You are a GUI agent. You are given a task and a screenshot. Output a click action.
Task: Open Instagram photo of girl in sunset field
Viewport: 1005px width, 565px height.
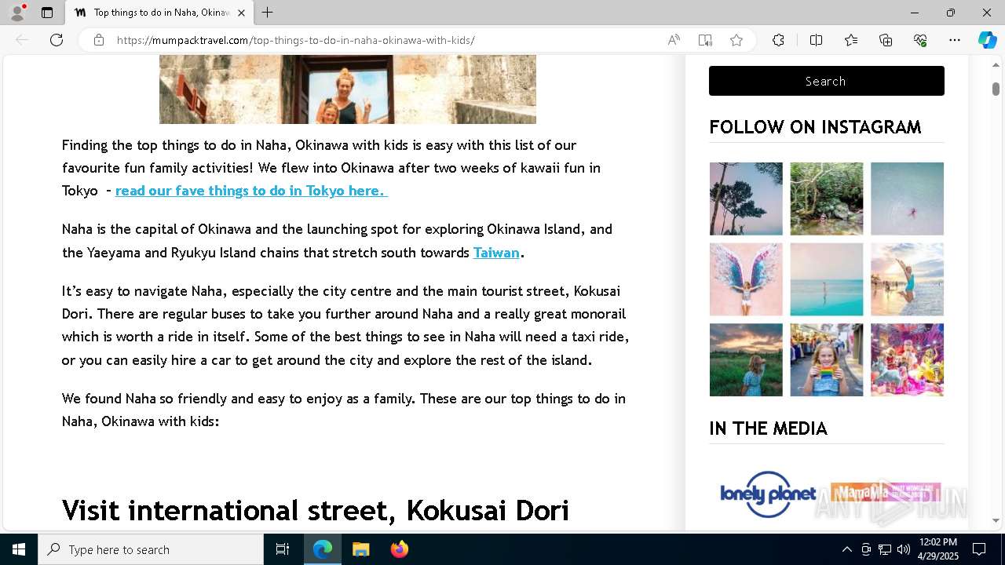point(746,359)
